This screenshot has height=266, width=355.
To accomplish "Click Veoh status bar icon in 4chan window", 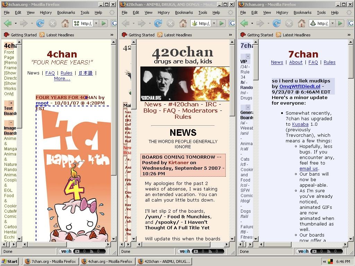I will tap(66, 251).
